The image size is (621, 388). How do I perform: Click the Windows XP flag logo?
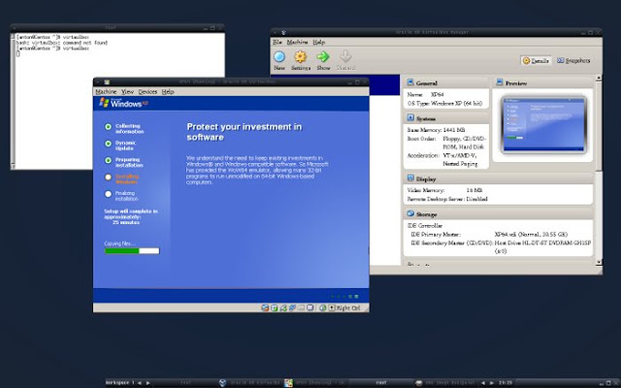tap(104, 103)
